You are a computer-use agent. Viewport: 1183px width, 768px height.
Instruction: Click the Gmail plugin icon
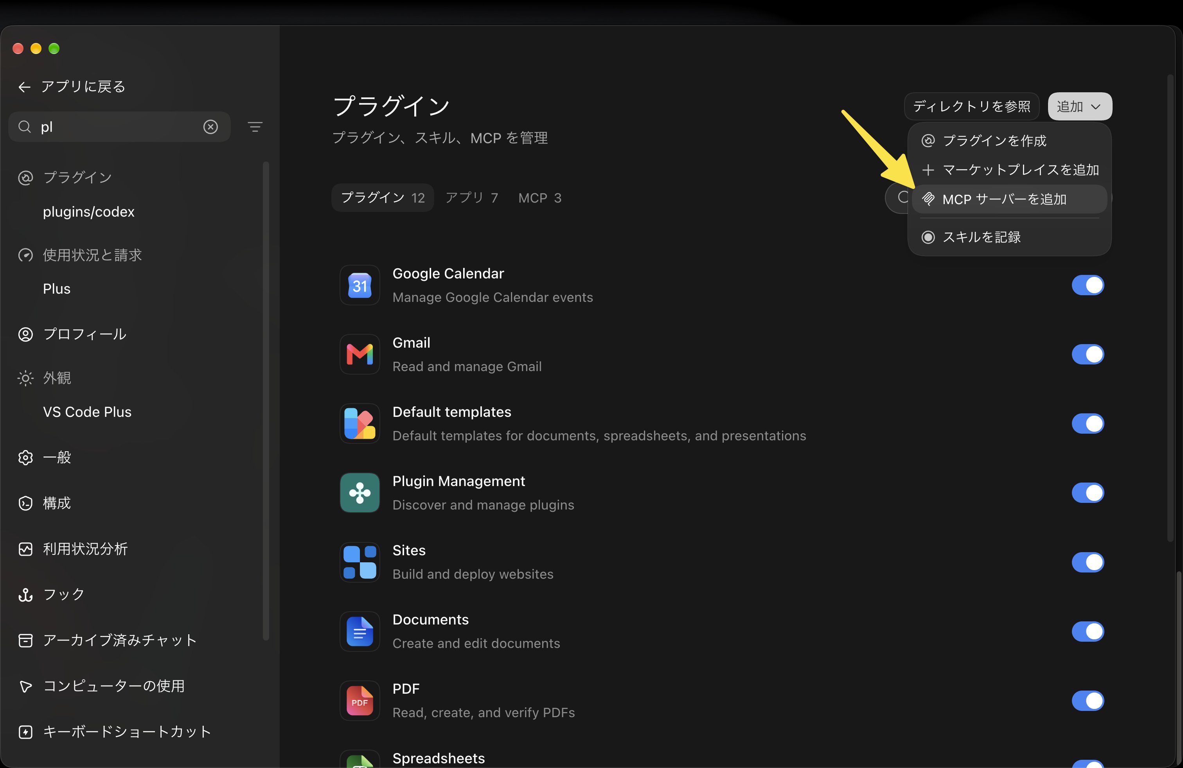(x=360, y=354)
